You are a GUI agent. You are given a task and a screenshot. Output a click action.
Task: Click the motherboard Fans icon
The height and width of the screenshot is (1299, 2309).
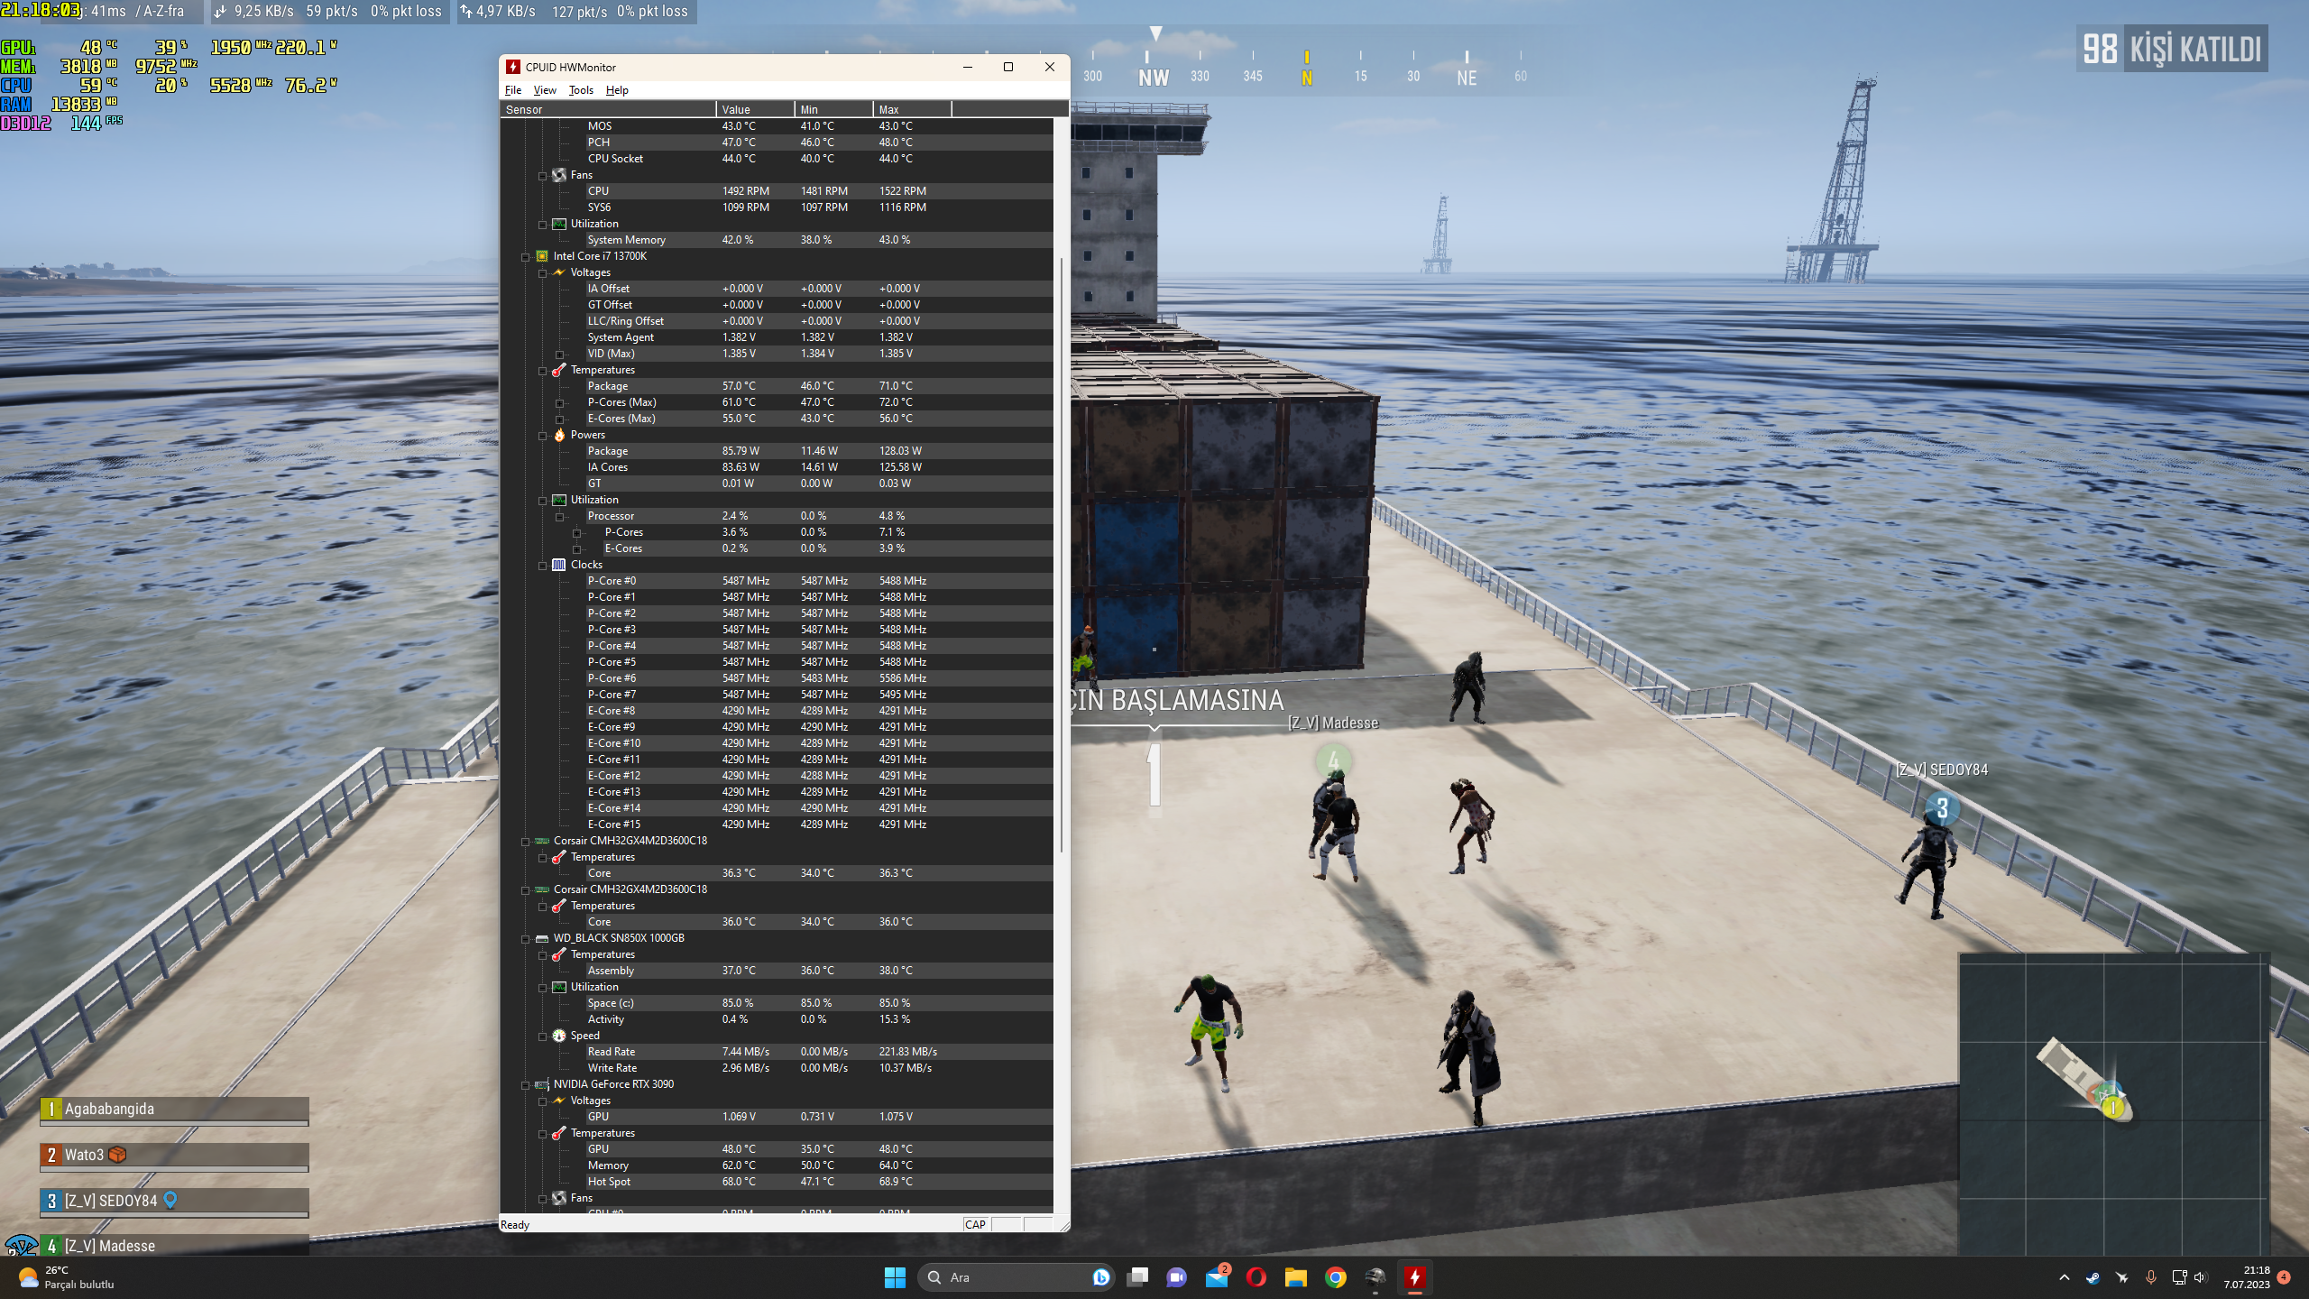559,175
